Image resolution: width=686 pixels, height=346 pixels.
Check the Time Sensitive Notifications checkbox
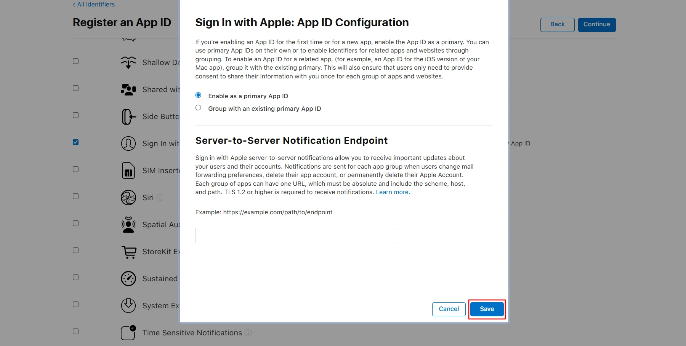tap(76, 332)
